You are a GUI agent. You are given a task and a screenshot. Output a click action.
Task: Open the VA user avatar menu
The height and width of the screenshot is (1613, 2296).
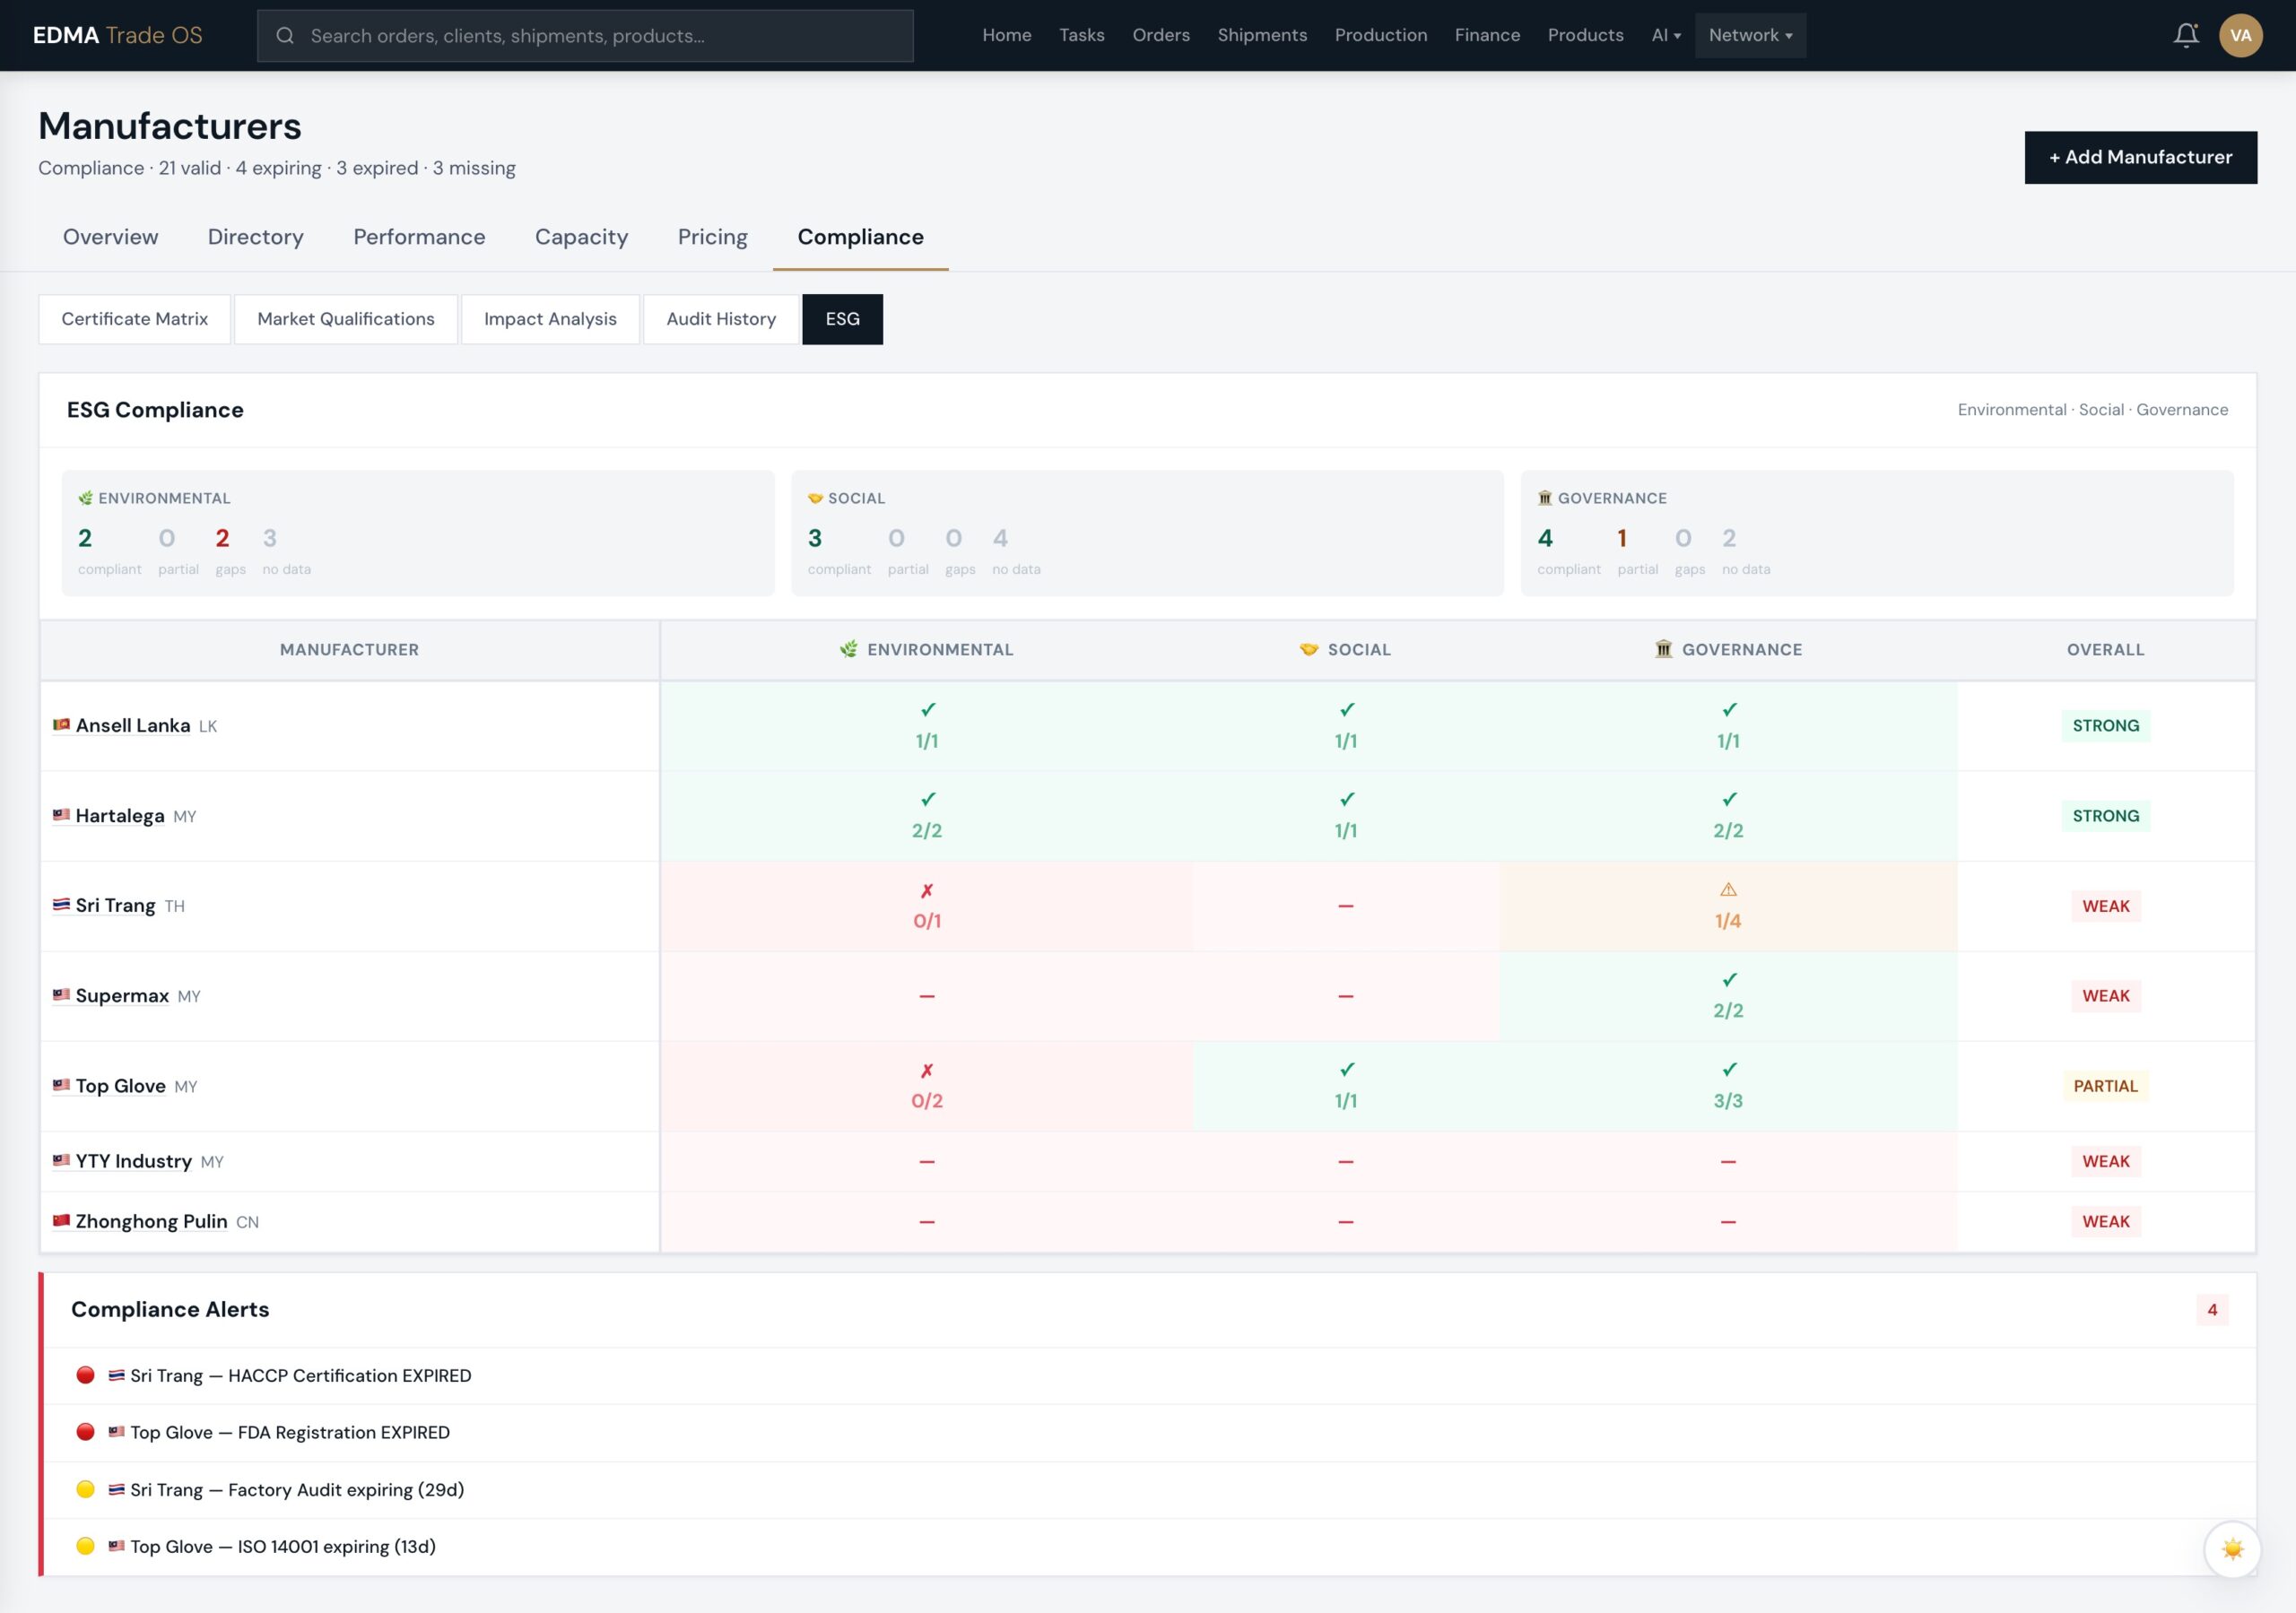point(2240,35)
